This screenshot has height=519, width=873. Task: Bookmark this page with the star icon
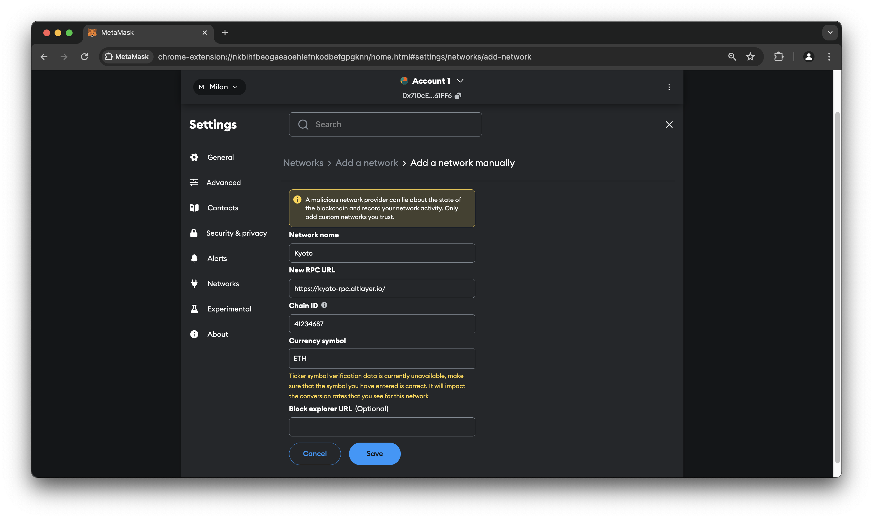coord(750,57)
